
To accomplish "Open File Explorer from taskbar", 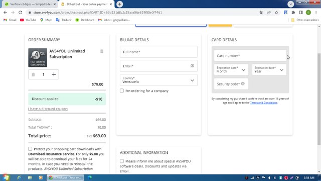I will 30,177.
